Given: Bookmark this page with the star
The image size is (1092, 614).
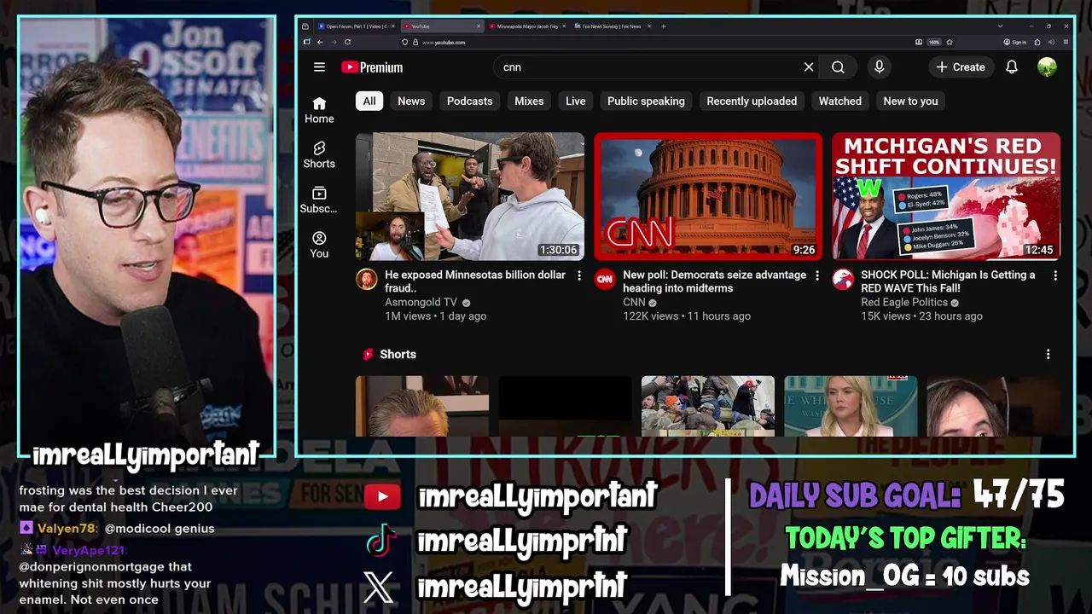Looking at the screenshot, I should tap(950, 42).
